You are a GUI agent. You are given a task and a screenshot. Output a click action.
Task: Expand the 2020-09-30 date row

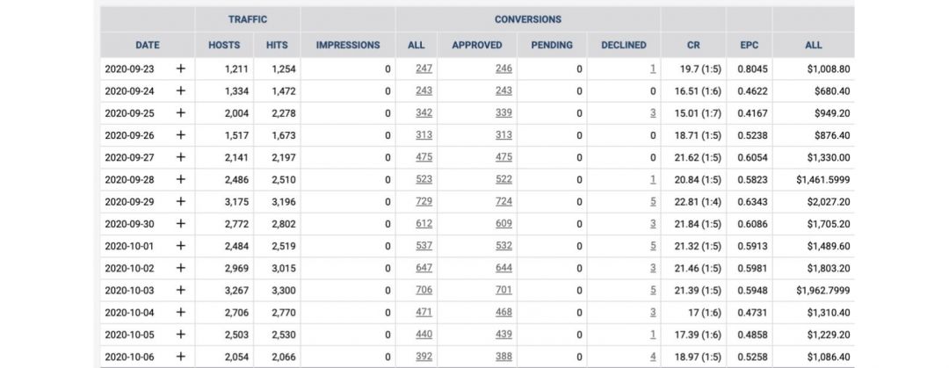[x=181, y=223]
